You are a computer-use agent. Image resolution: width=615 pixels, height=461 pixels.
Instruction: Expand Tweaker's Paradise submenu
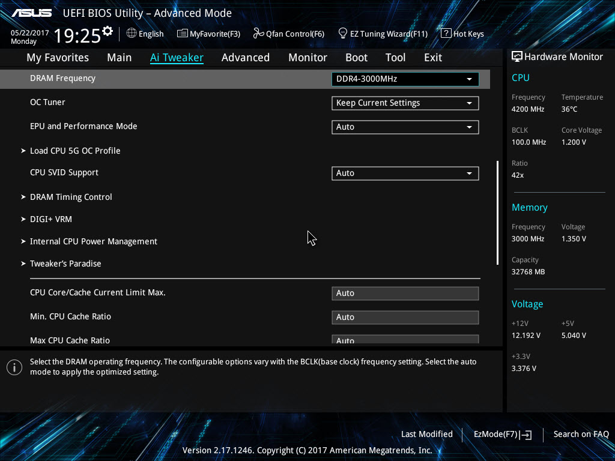65,264
